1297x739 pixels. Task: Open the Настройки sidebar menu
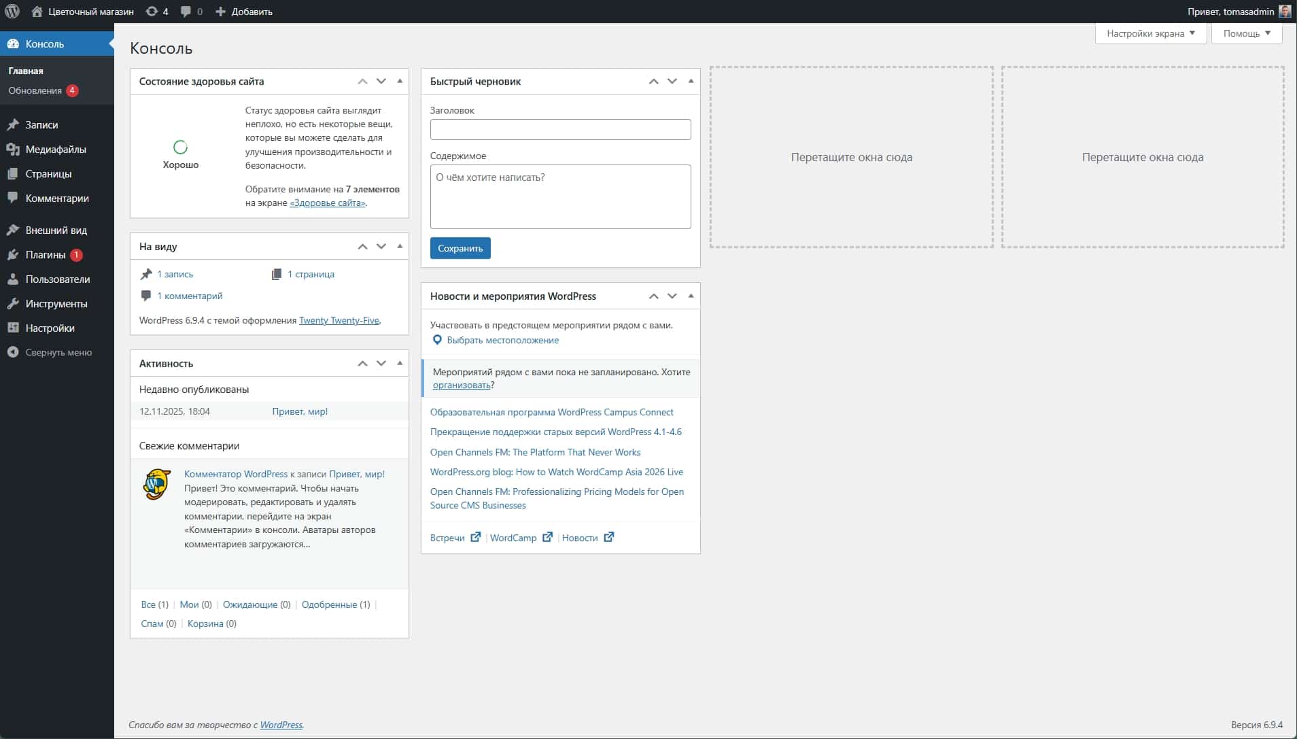click(x=57, y=328)
